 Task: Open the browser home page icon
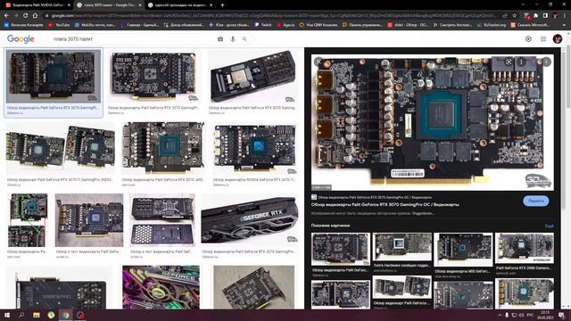coord(35,16)
